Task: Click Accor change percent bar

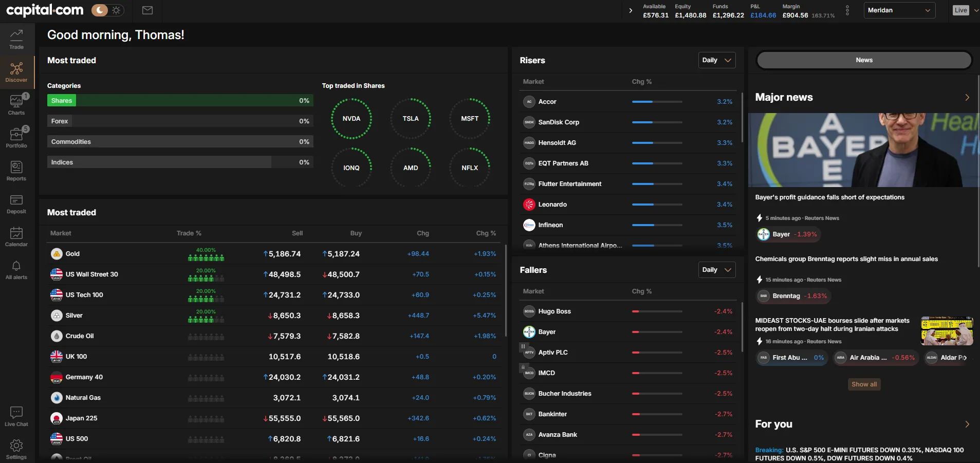Action: click(657, 102)
